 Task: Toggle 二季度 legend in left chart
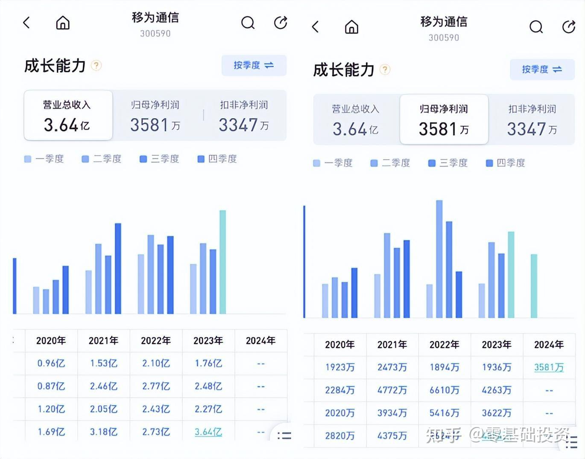102,159
